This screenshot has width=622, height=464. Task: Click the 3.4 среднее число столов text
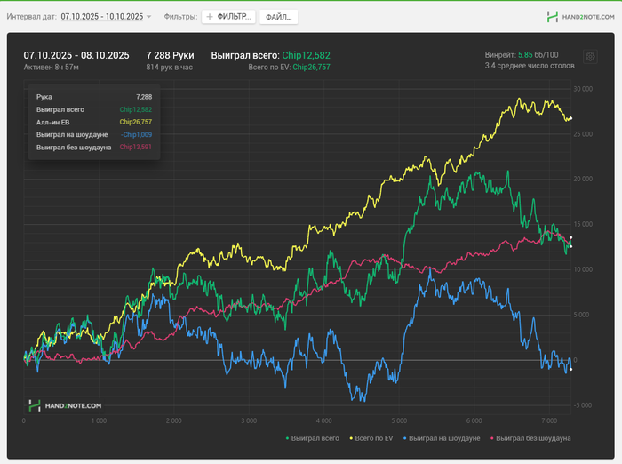530,66
